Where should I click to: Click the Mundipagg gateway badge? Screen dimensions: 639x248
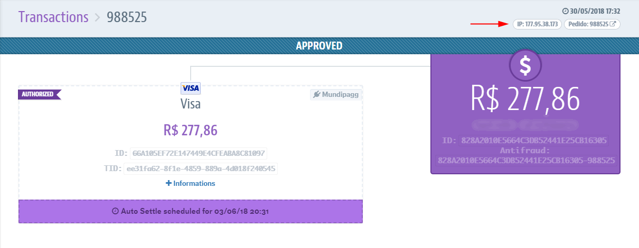336,95
